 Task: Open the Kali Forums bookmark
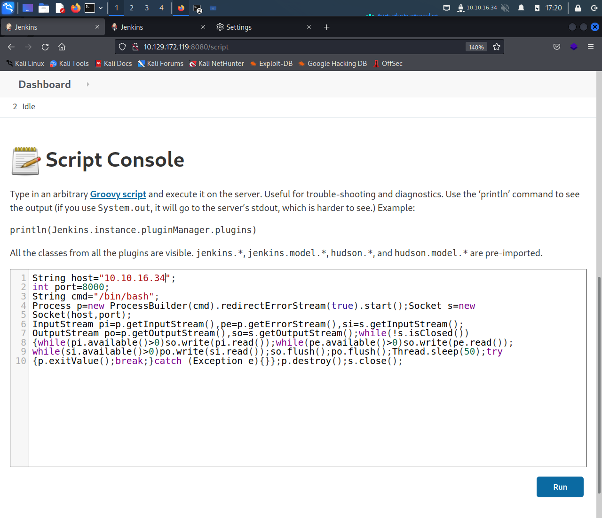pos(160,64)
